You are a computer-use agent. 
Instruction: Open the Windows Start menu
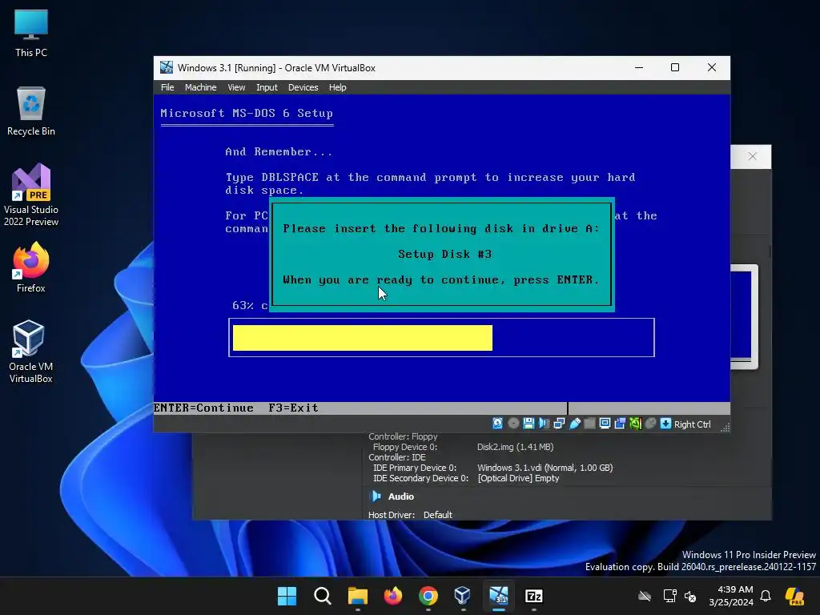pos(287,596)
